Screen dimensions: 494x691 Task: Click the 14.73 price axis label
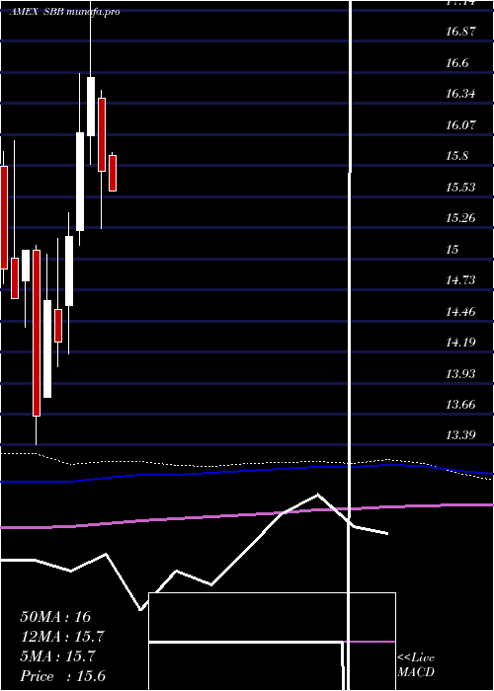tap(461, 280)
